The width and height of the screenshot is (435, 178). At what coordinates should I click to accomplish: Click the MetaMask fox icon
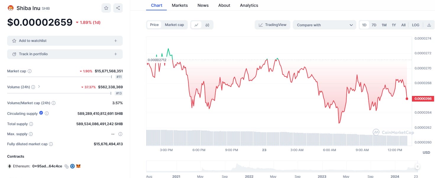[78, 166]
